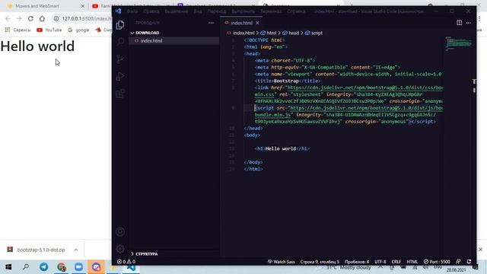Open the Explorer icon in VS Code activity bar
Viewport: 487px width, 274px height.
pos(120,24)
